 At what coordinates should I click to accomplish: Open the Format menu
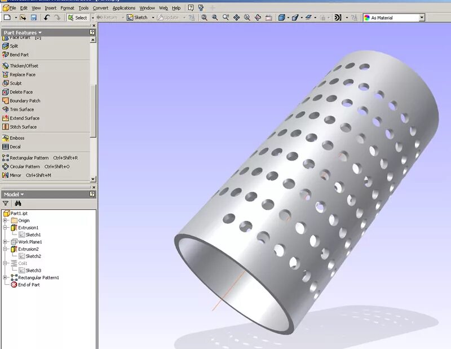67,8
